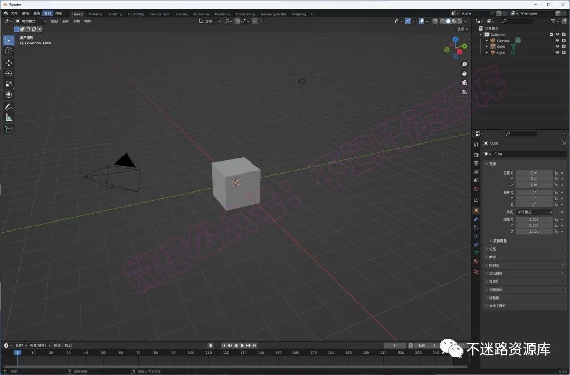Pick the Scale tool
Image resolution: width=570 pixels, height=375 pixels.
click(9, 84)
